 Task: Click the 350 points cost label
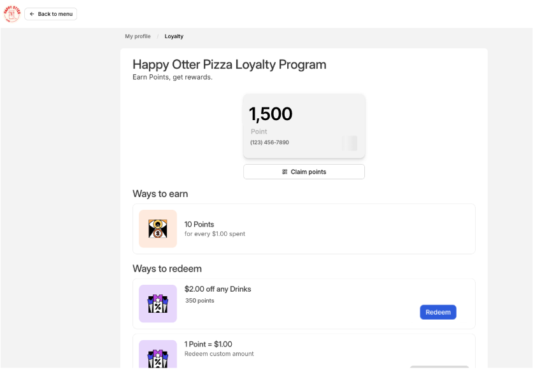click(x=200, y=301)
